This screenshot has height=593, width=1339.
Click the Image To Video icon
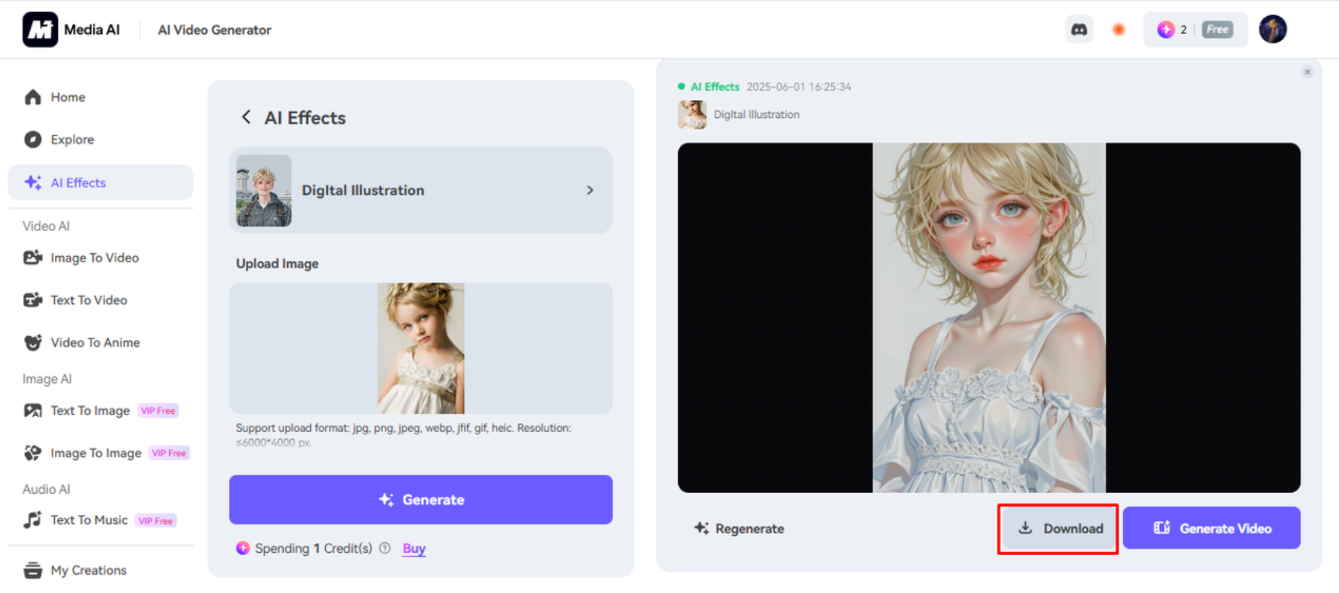pos(33,257)
